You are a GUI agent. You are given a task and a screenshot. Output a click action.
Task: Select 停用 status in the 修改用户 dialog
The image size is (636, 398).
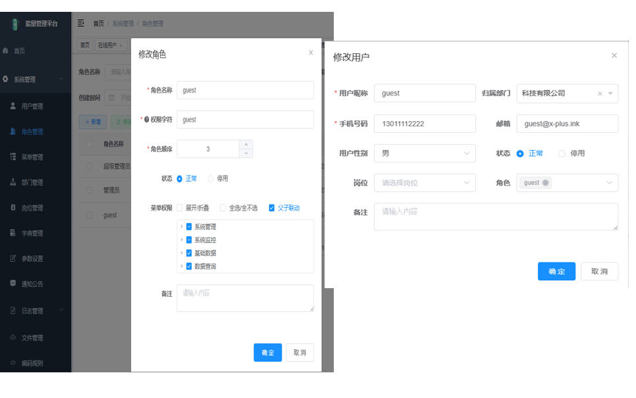(562, 153)
